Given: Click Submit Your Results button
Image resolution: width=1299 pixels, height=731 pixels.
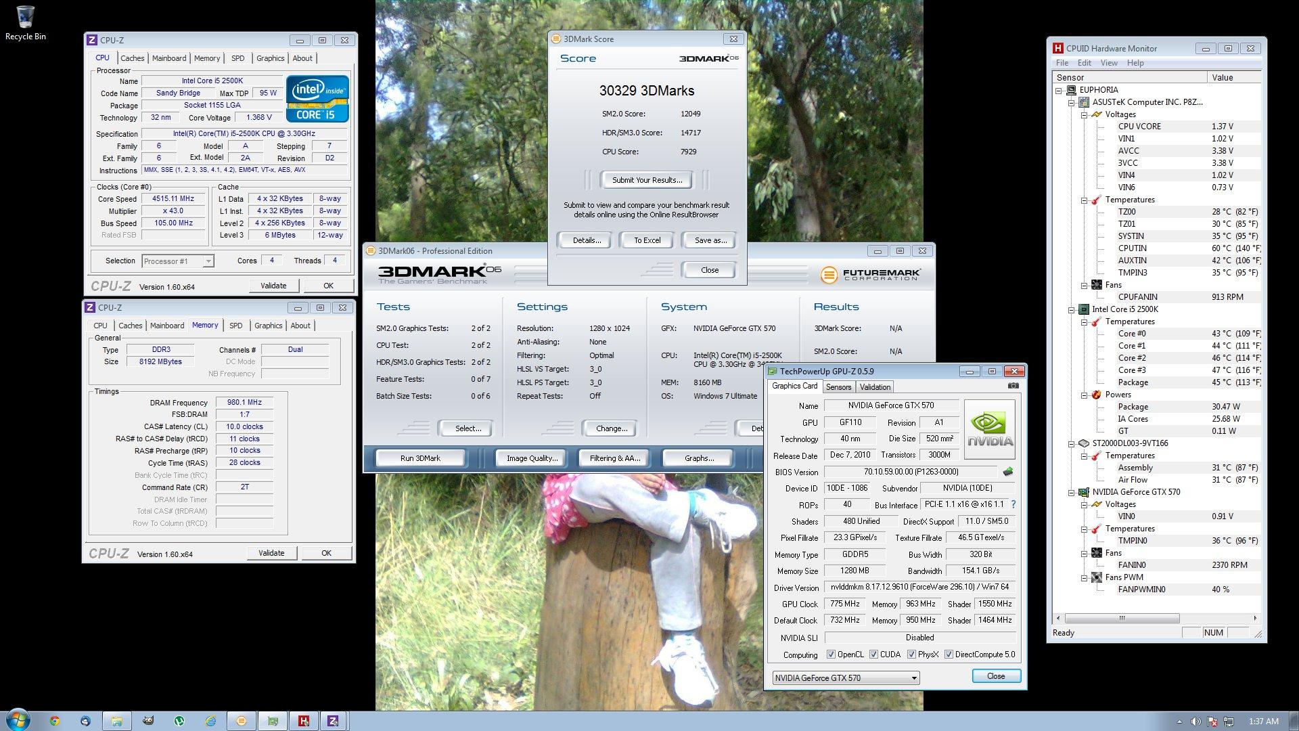Looking at the screenshot, I should [x=647, y=180].
